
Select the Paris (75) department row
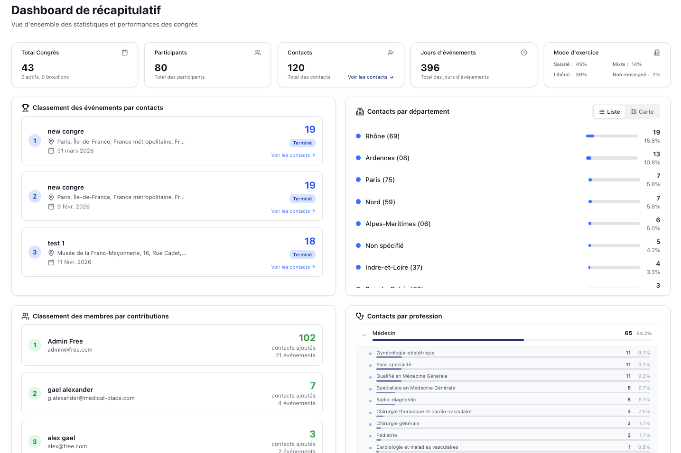[508, 180]
